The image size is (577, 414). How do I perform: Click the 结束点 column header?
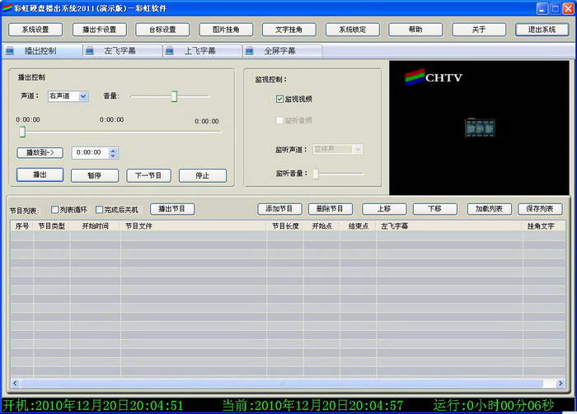[x=359, y=226]
